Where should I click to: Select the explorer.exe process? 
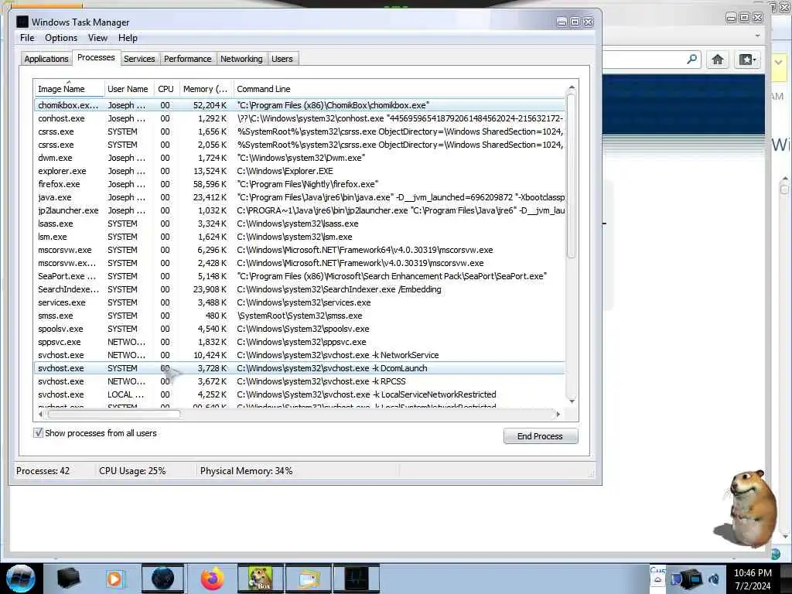tap(300, 171)
